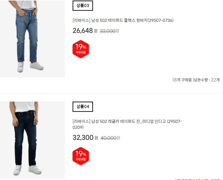Click the model code (29507-0736) in the title

160,20
